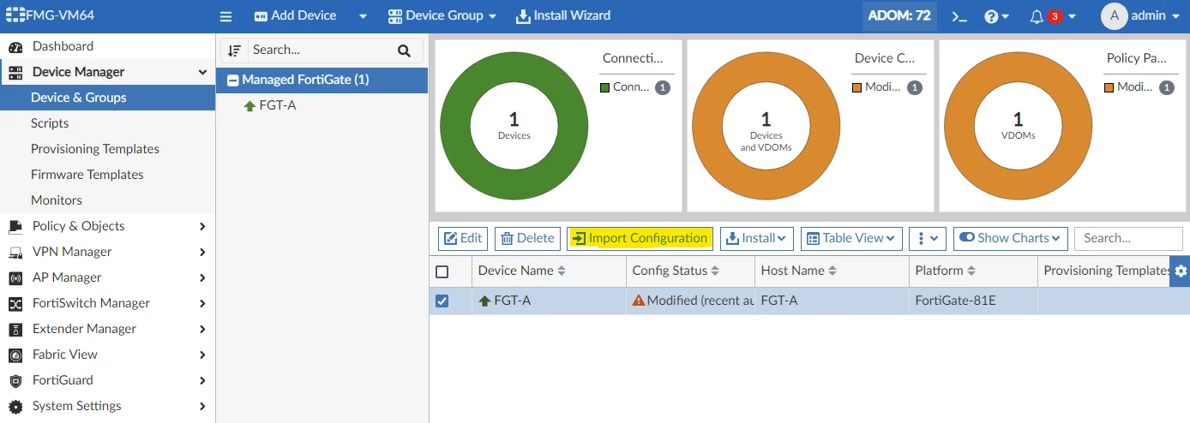1190x423 pixels.
Task: Click the Delete button
Action: point(527,238)
